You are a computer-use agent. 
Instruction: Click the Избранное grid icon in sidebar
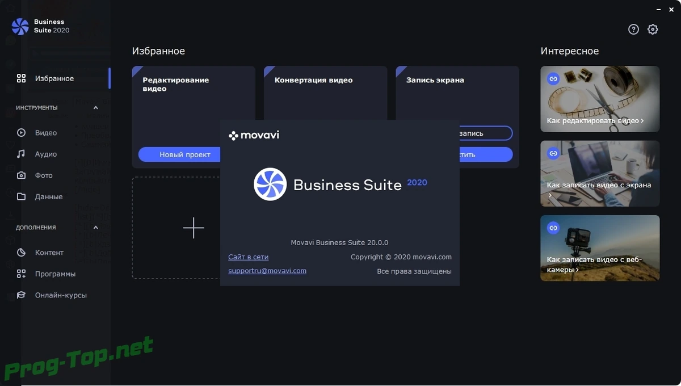point(21,78)
